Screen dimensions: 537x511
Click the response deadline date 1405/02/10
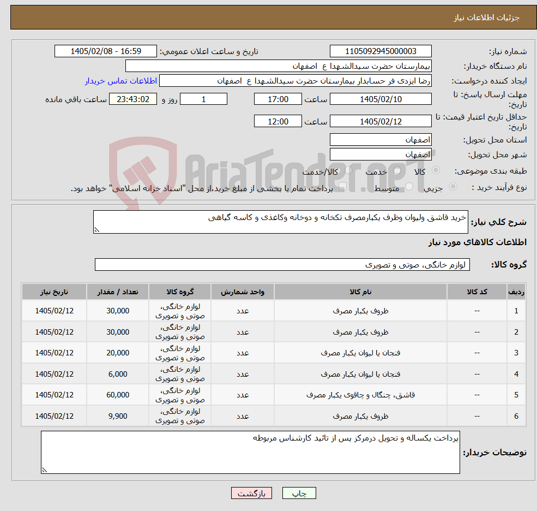tap(381, 99)
